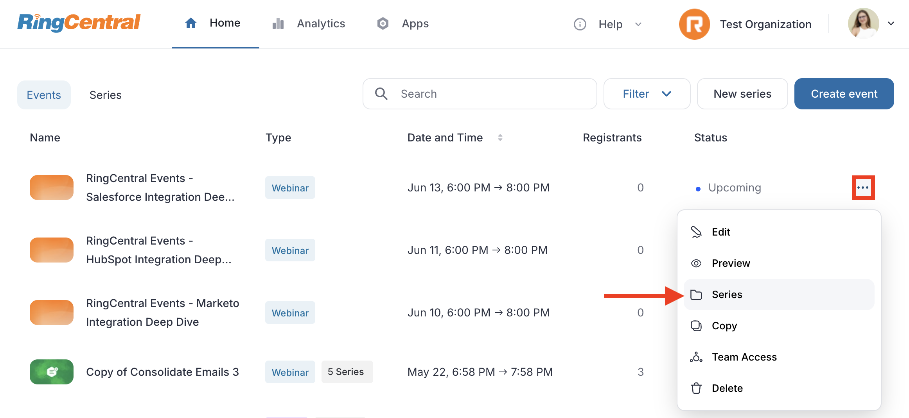909x418 pixels.
Task: Switch to the Series tab
Action: point(106,95)
